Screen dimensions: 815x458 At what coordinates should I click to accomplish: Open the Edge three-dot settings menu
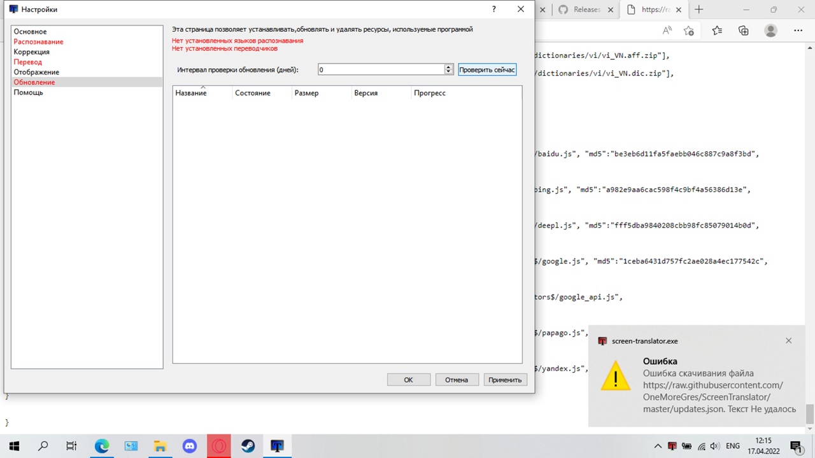pyautogui.click(x=798, y=30)
